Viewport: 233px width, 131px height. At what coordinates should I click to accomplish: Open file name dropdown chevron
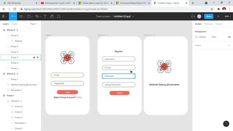click(133, 16)
